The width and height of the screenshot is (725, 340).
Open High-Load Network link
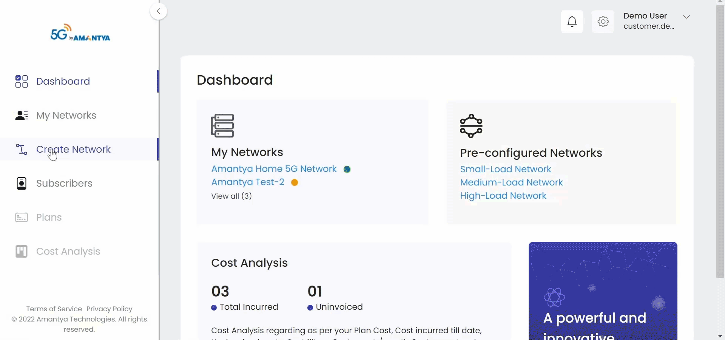click(x=503, y=196)
